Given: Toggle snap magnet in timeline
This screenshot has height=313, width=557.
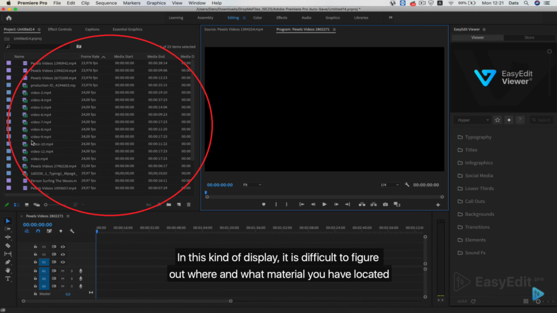Looking at the screenshot, I should (x=38, y=231).
